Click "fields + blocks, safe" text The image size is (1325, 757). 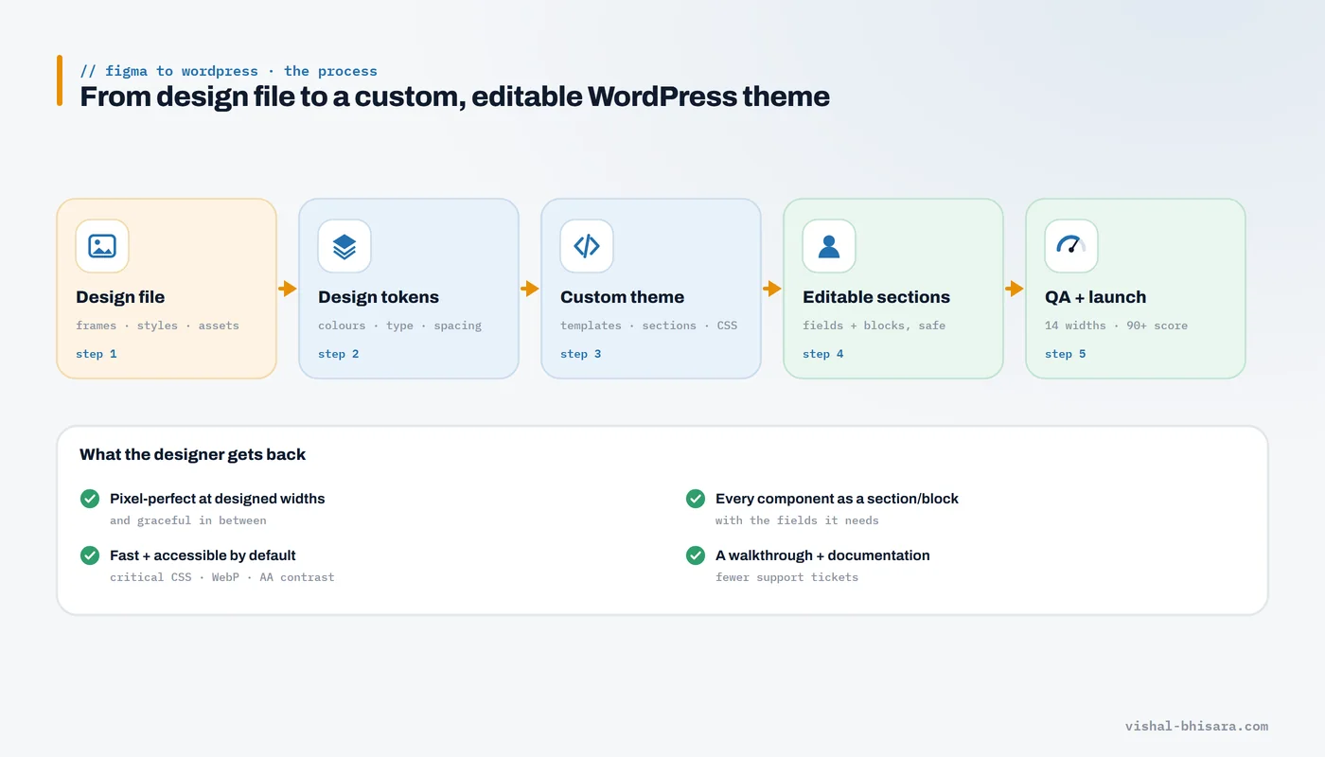pyautogui.click(x=874, y=326)
